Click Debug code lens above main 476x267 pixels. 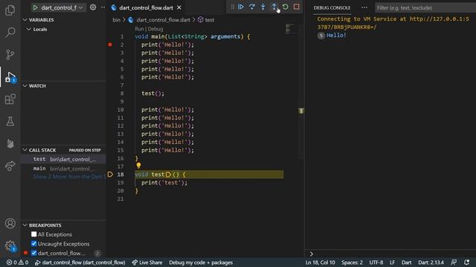pos(155,29)
